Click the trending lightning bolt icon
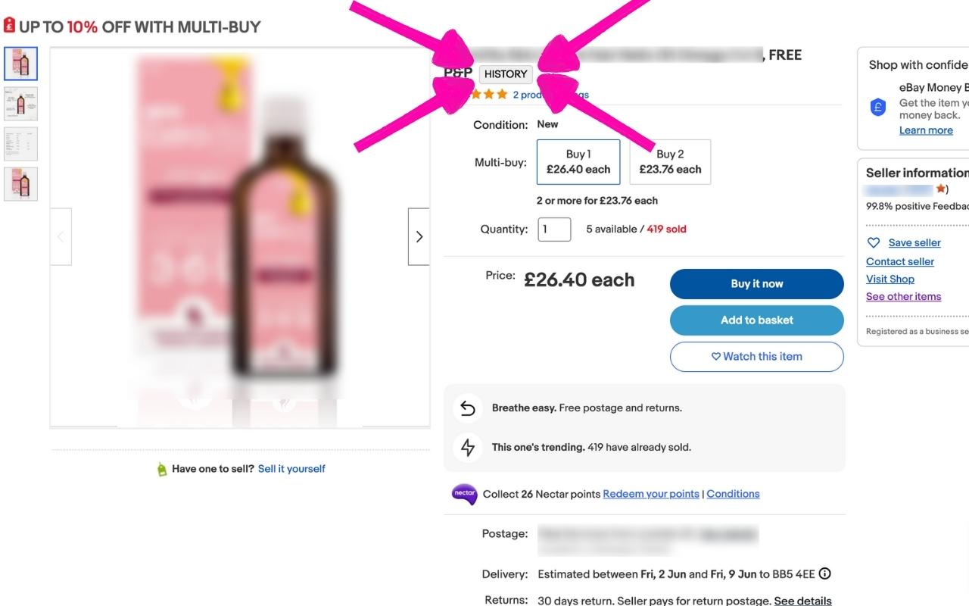969x606 pixels. tap(467, 447)
